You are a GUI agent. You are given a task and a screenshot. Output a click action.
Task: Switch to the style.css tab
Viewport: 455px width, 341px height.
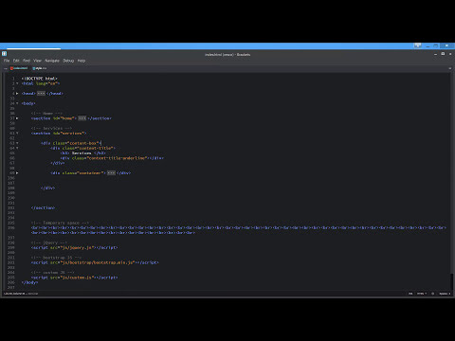[x=40, y=68]
